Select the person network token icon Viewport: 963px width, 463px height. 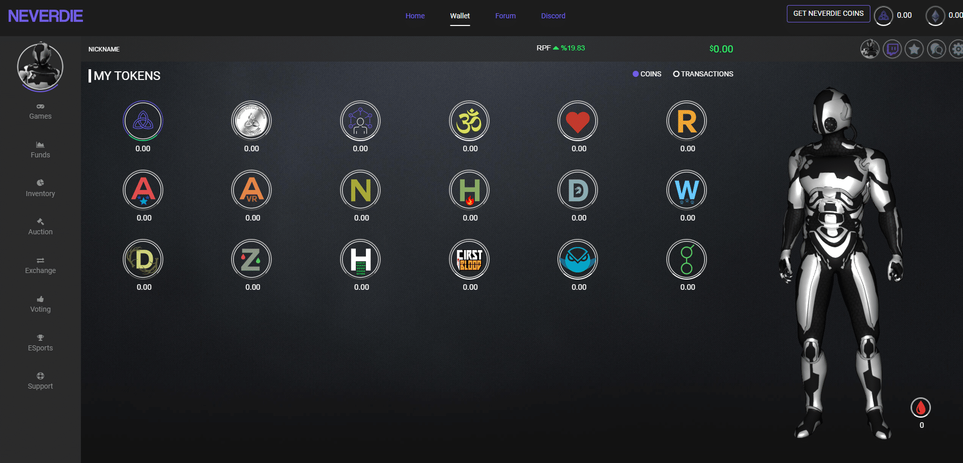point(360,121)
